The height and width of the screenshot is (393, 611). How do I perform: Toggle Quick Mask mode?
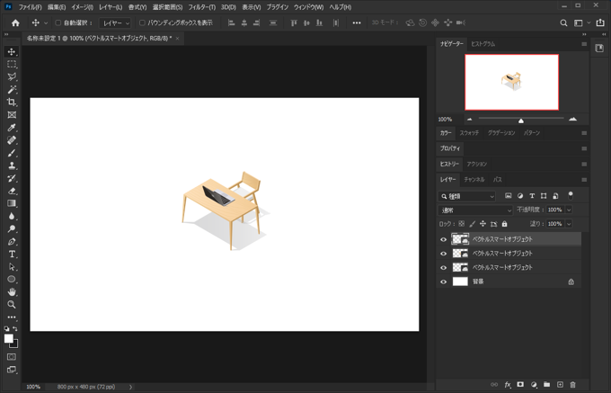tap(12, 357)
